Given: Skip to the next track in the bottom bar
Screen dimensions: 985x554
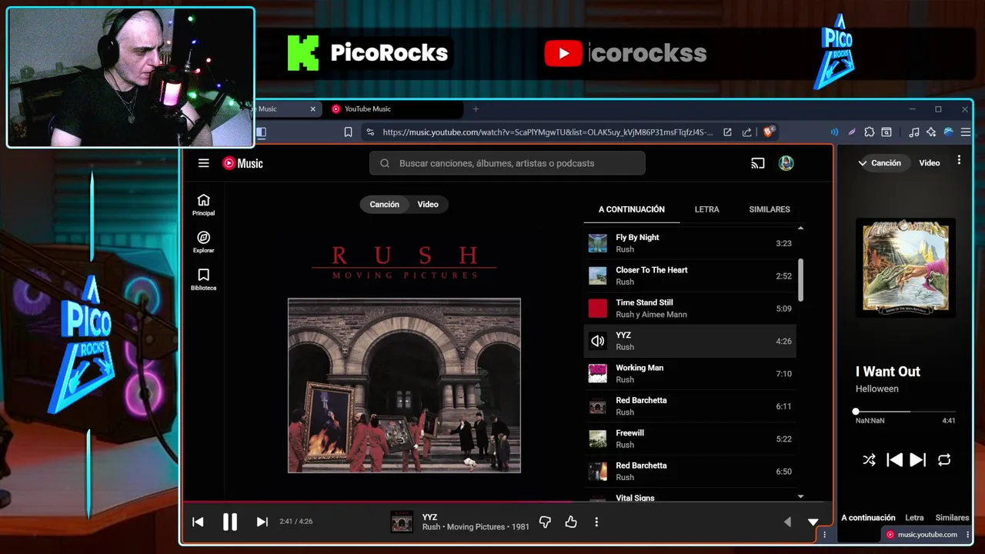Looking at the screenshot, I should pos(262,522).
